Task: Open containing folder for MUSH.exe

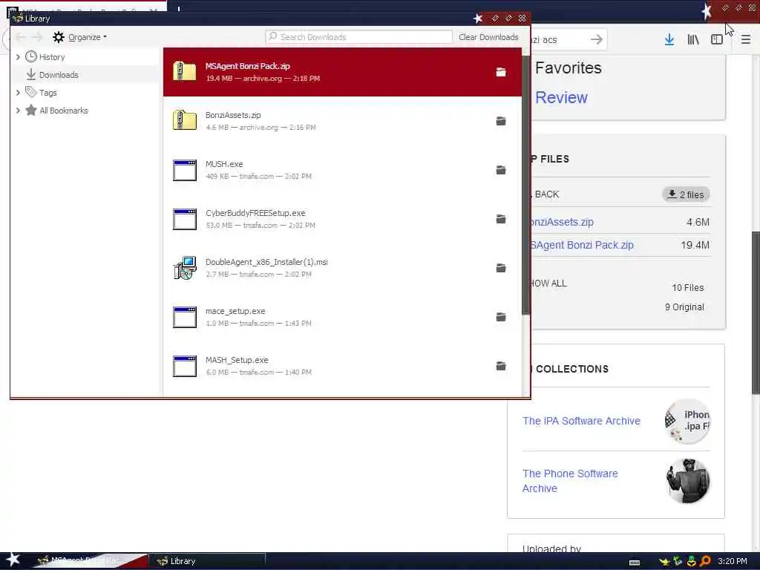Action: 501,170
